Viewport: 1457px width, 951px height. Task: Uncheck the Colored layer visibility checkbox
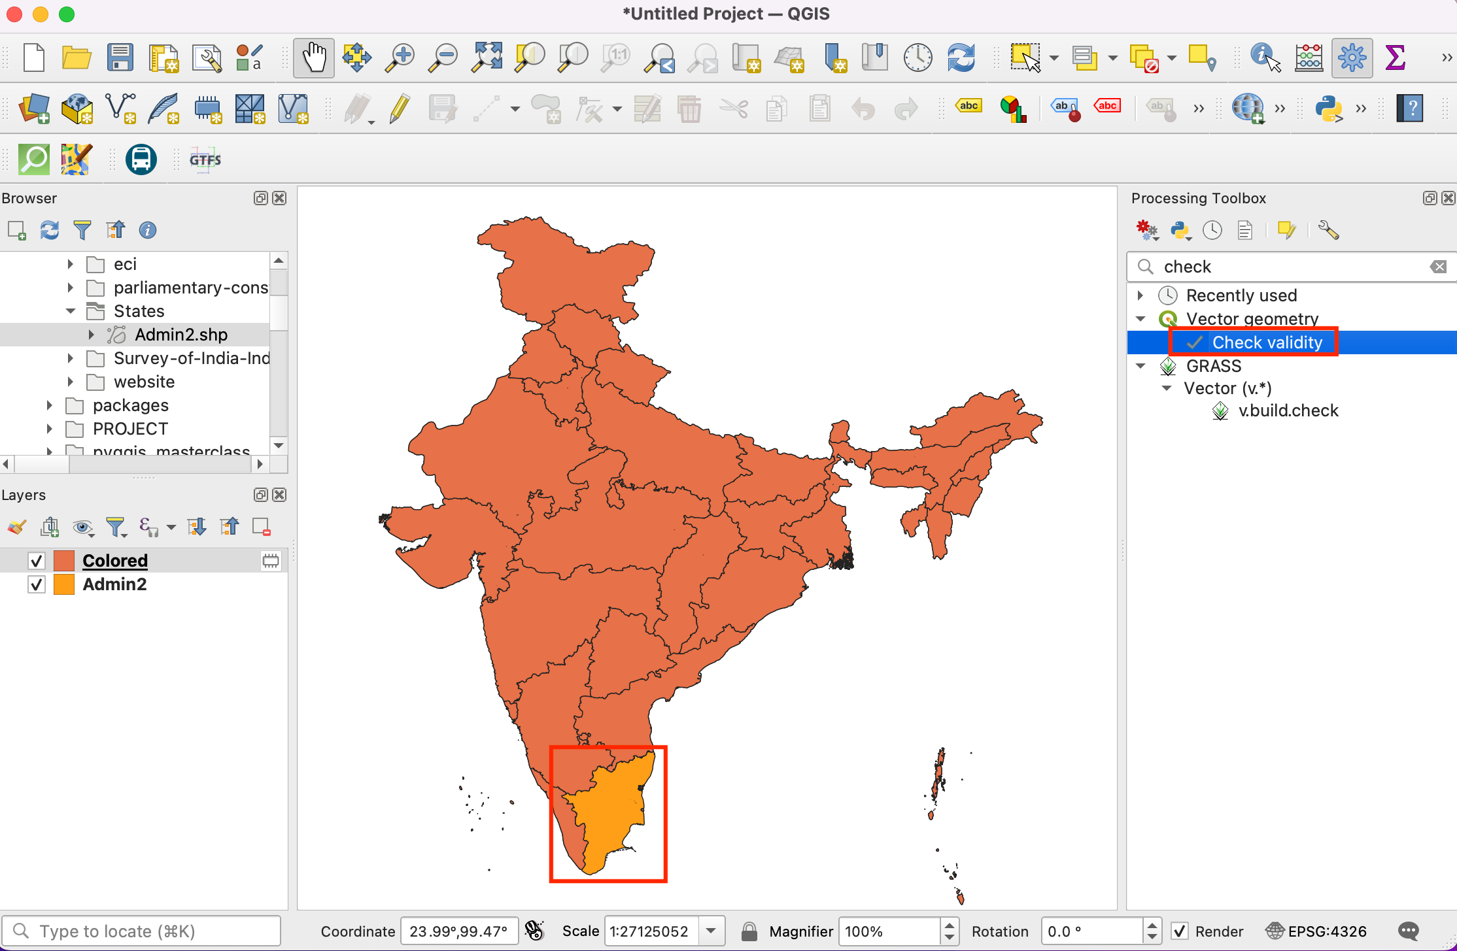tap(37, 561)
